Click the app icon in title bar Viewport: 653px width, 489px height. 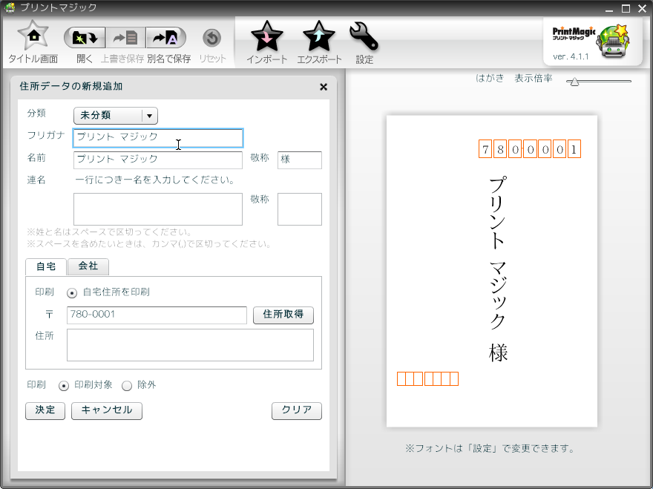point(10,7)
